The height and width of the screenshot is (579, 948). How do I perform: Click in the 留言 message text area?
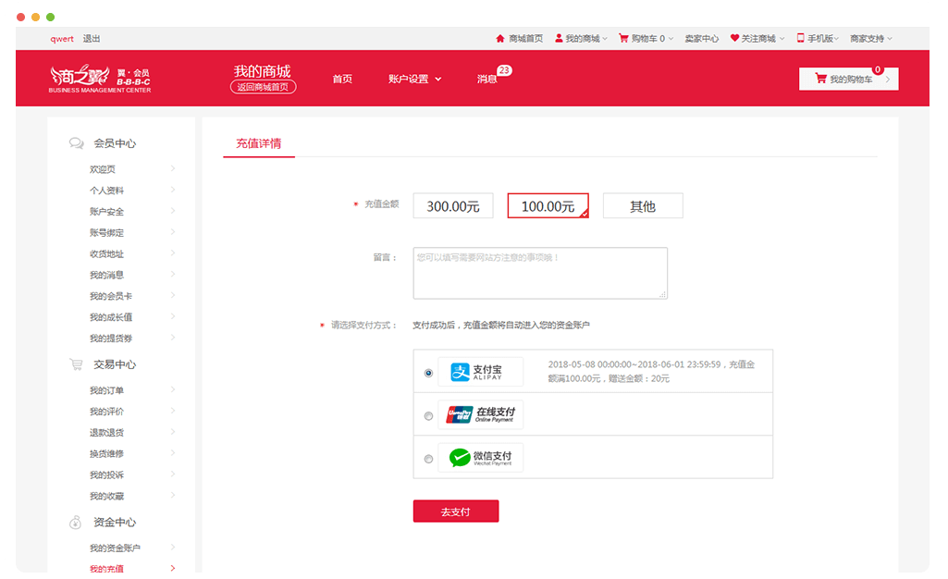(x=540, y=273)
